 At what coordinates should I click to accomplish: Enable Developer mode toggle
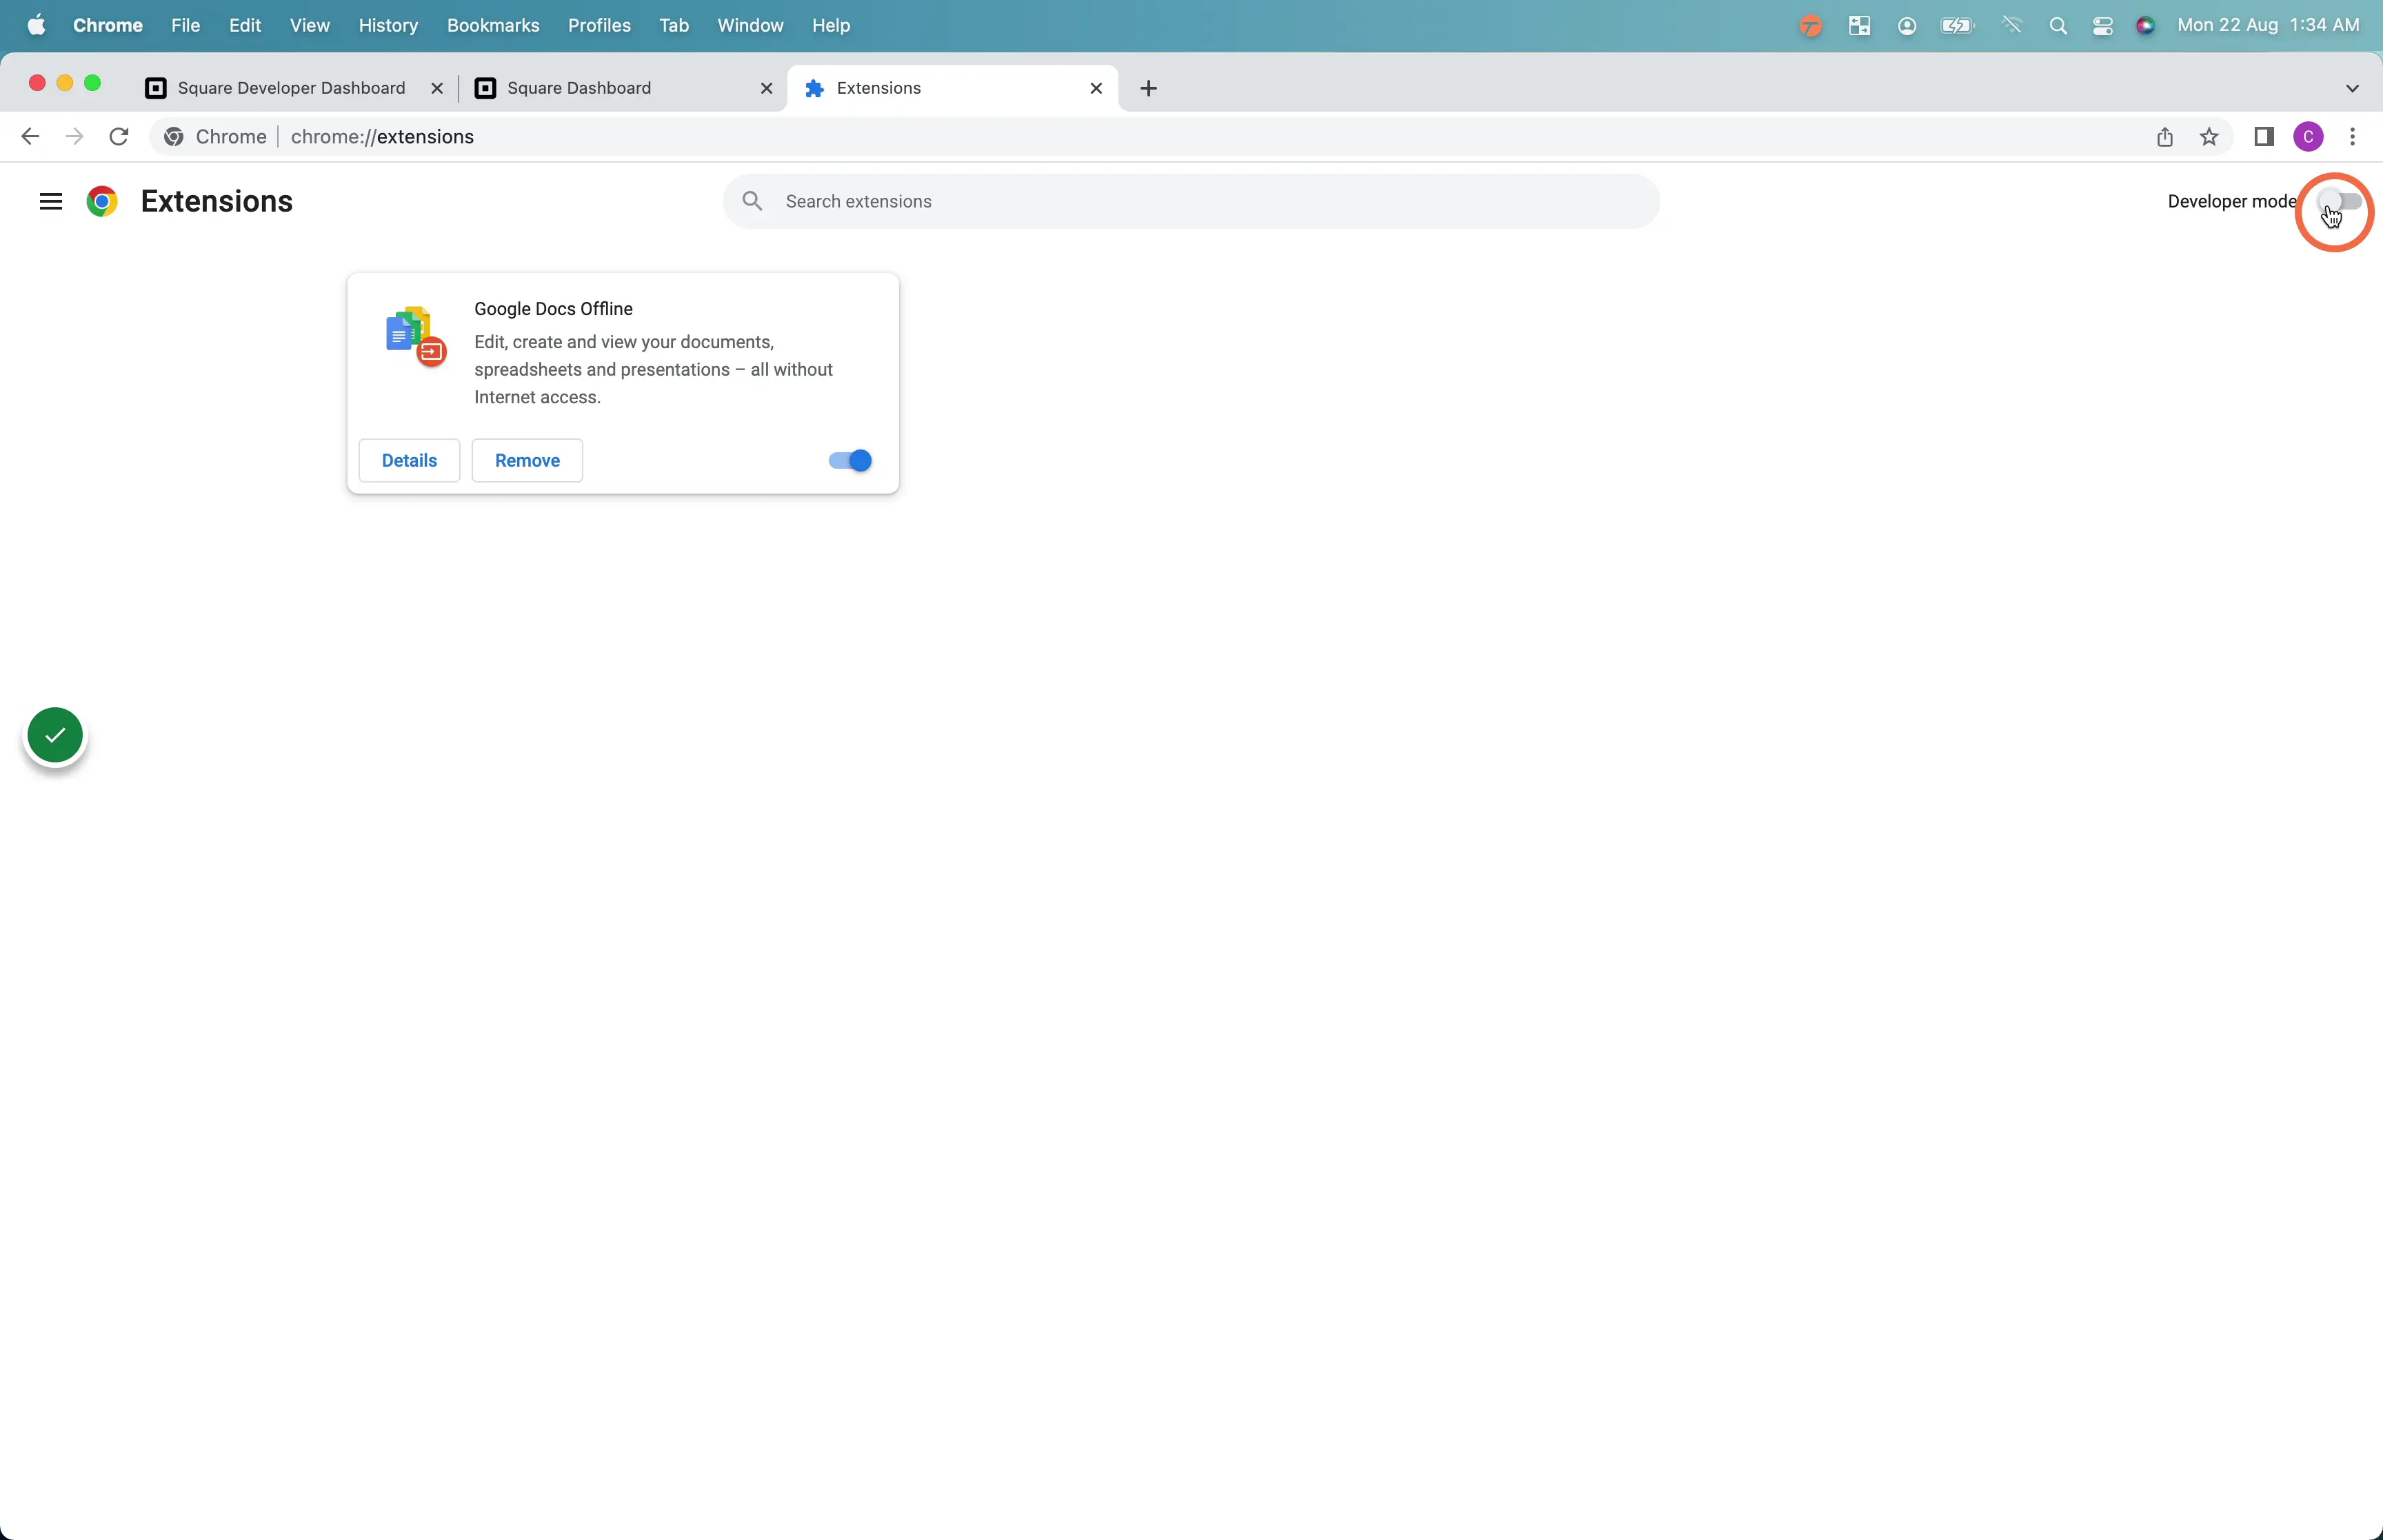pyautogui.click(x=2340, y=202)
